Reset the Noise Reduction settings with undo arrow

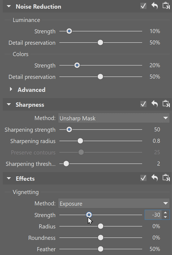click(x=155, y=6)
